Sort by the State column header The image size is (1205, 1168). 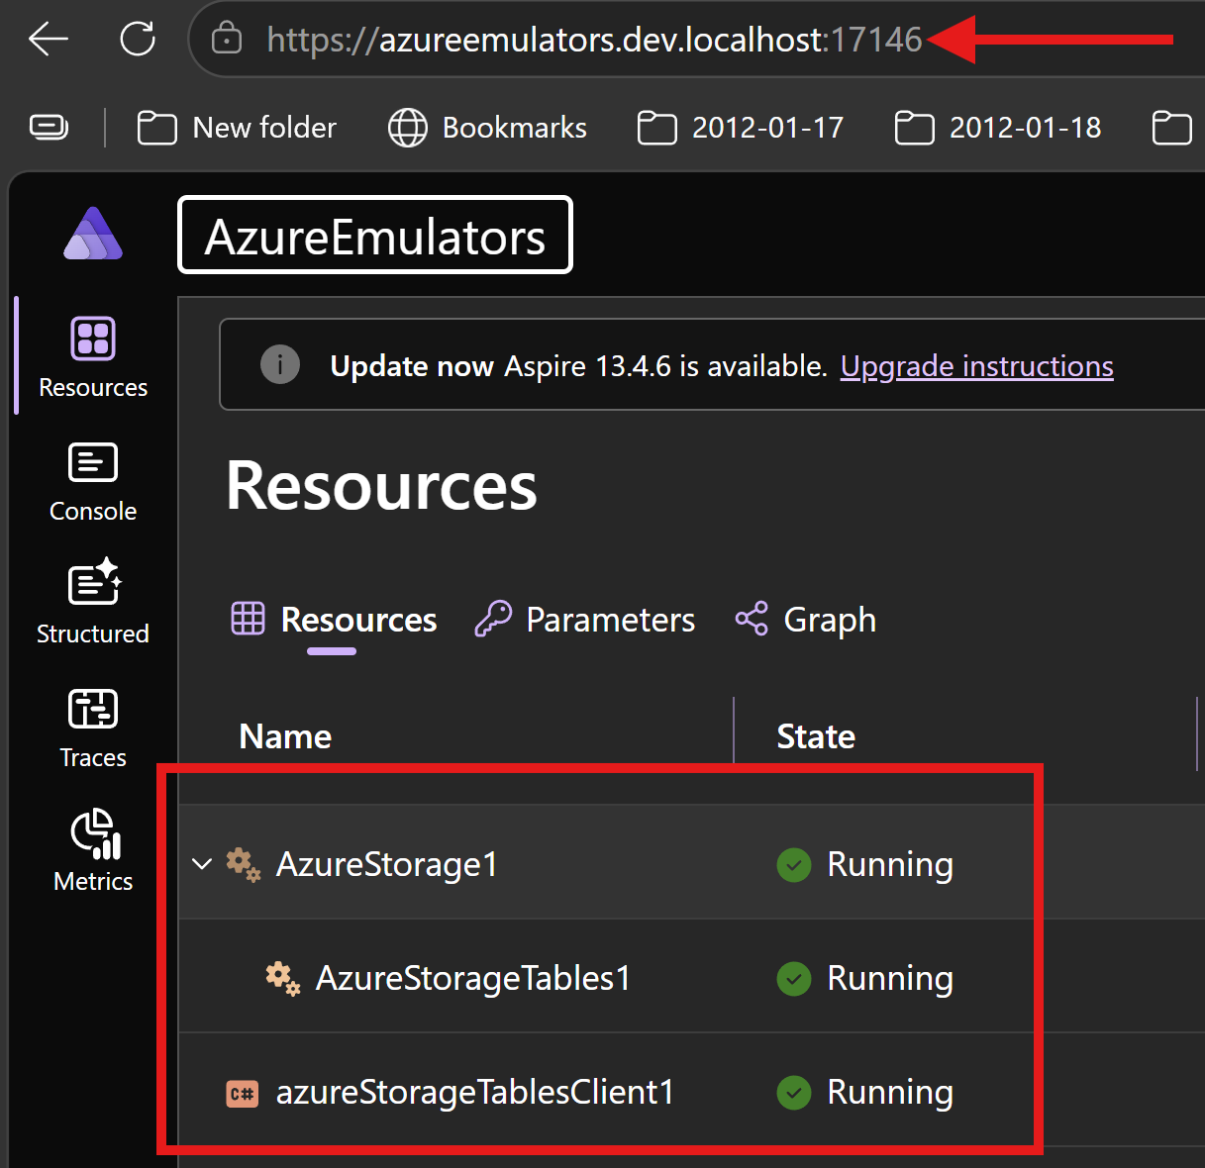click(x=816, y=736)
